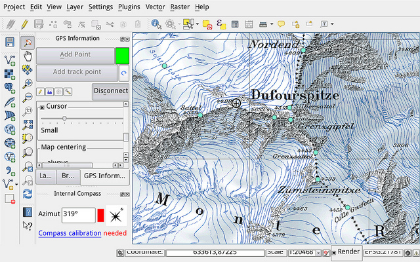This screenshot has width=420, height=262.
Task: Click the Identify Features tool
Action: [x=156, y=24]
